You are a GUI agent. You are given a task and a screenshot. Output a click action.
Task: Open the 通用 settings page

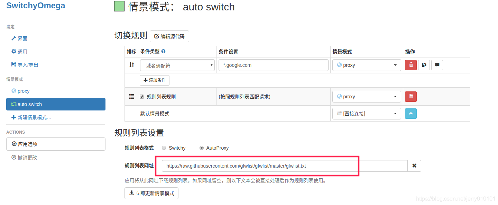coord(19,52)
